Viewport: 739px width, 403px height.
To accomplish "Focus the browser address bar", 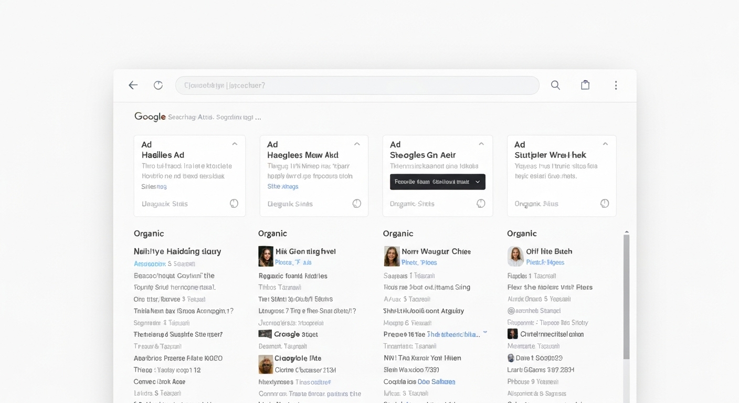I will point(357,85).
